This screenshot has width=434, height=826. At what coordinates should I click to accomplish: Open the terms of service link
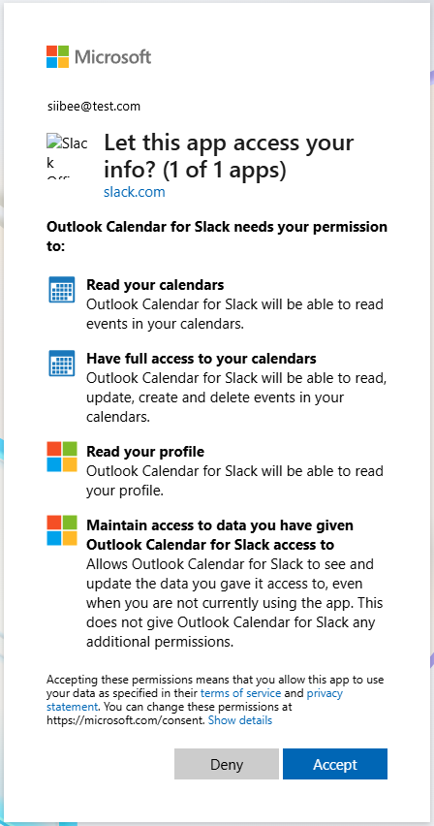tap(240, 693)
